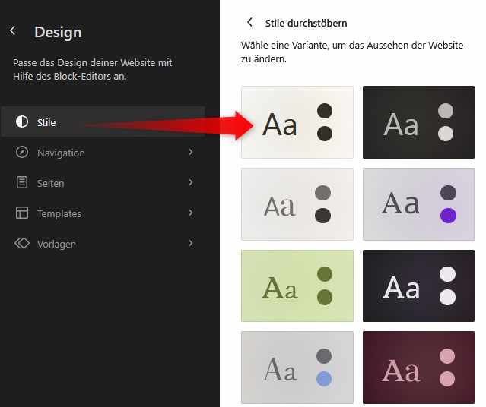Open the Templates menu entry
The height and width of the screenshot is (407, 486).
(103, 213)
